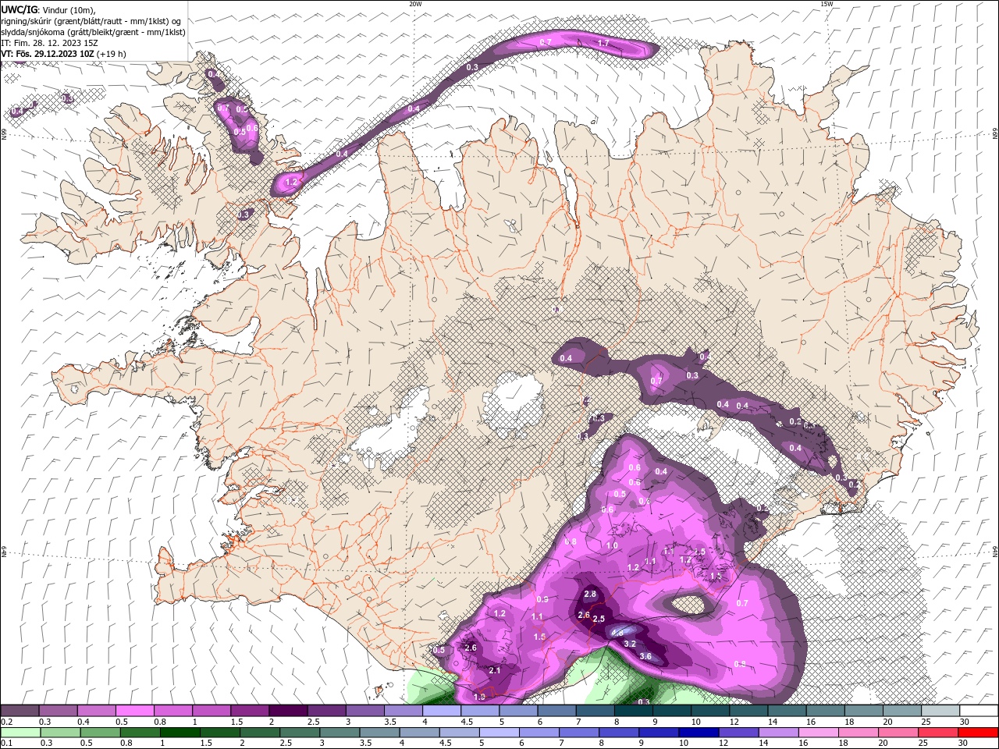This screenshot has width=999, height=749.
Task: Select the '0.2' label in the top legend row
Action: (x=6, y=722)
